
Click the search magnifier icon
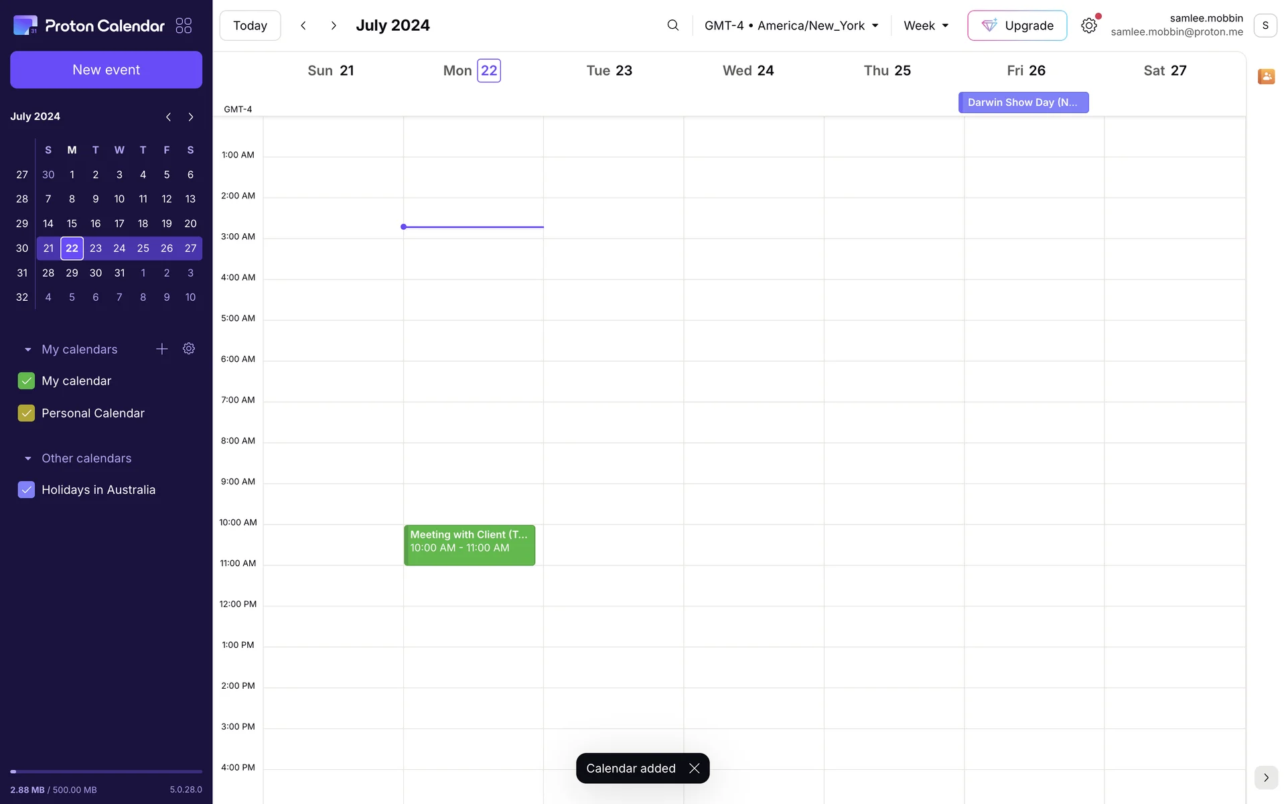pos(672,25)
